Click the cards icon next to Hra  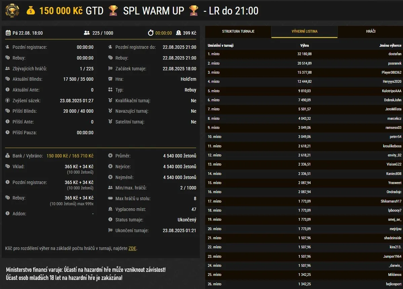(x=110, y=79)
